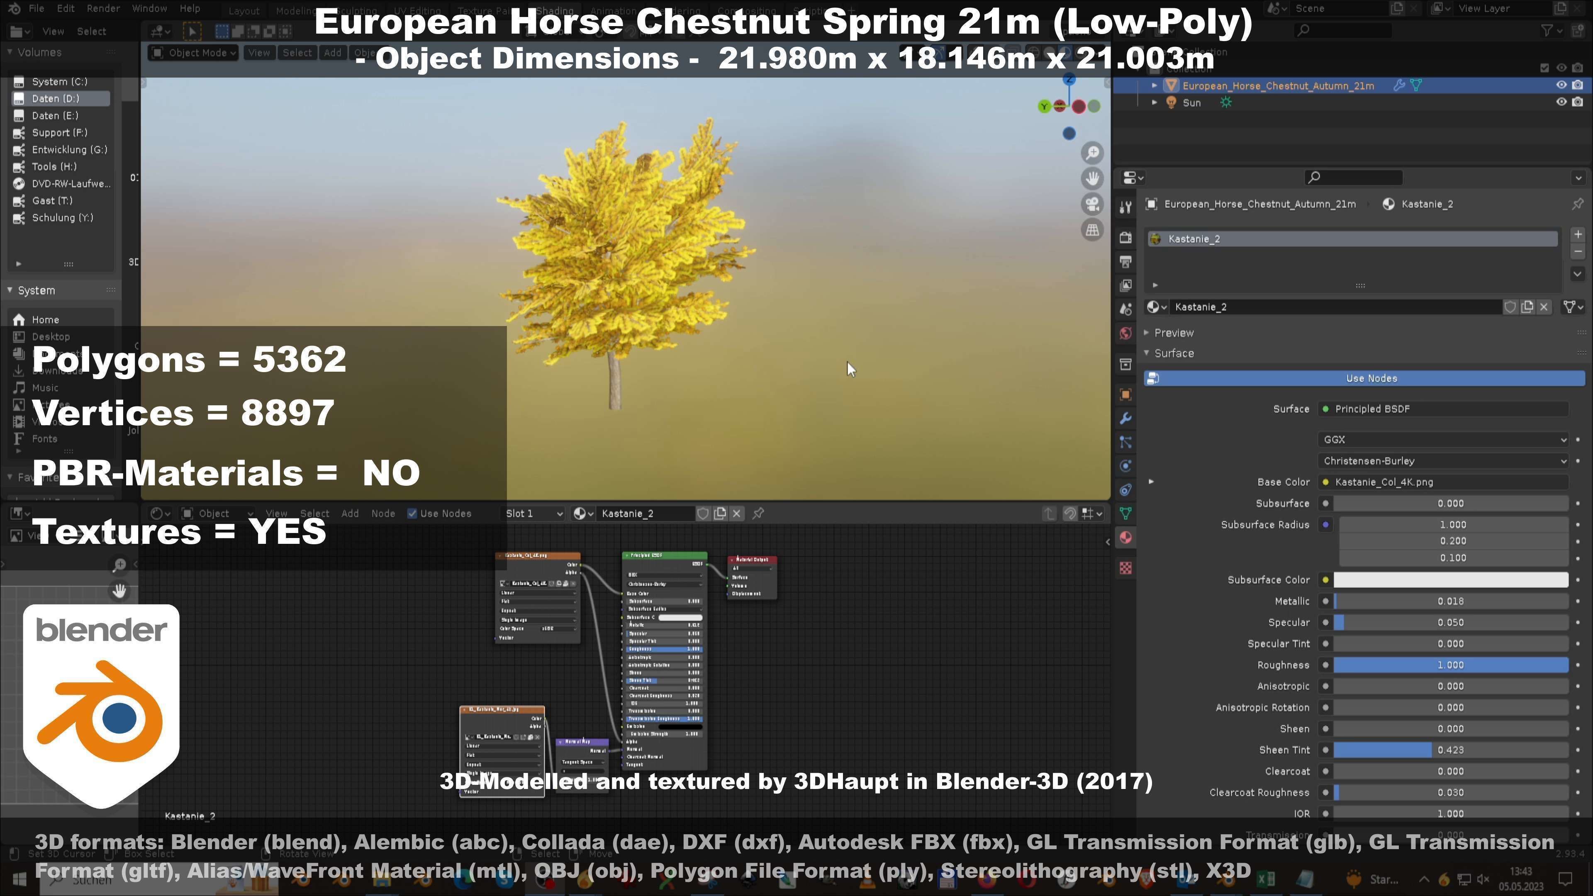1593x896 pixels.
Task: Open the Node menu in node editor
Action: tap(383, 514)
